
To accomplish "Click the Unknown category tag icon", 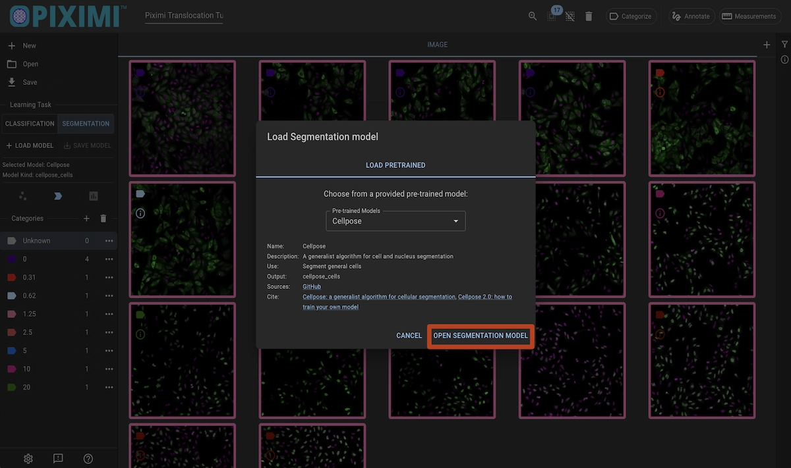I will point(12,241).
